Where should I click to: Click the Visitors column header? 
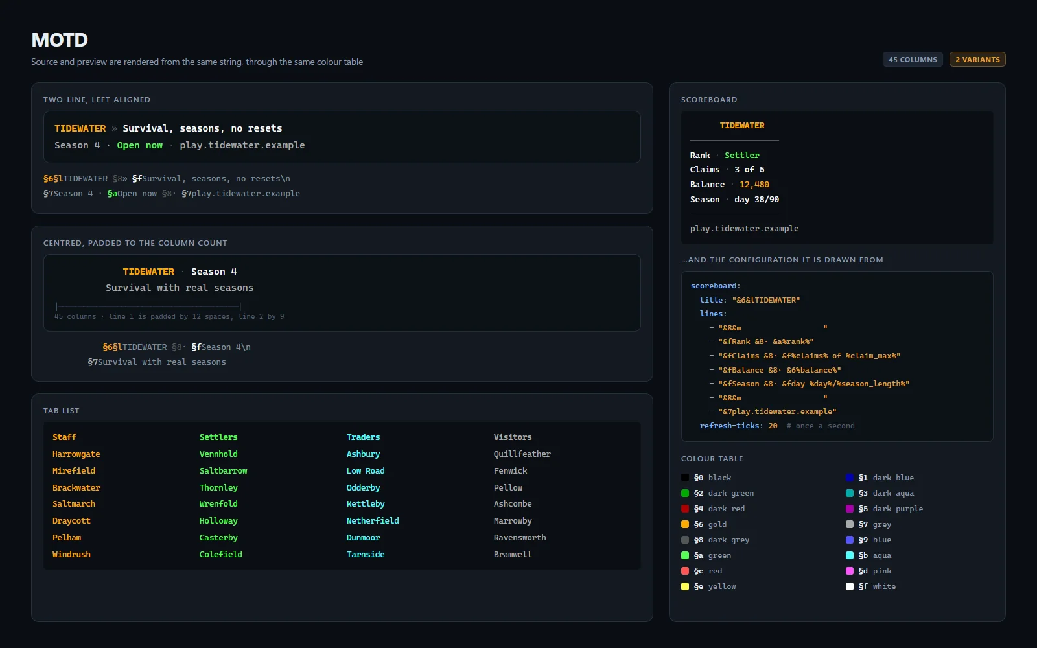pyautogui.click(x=513, y=437)
